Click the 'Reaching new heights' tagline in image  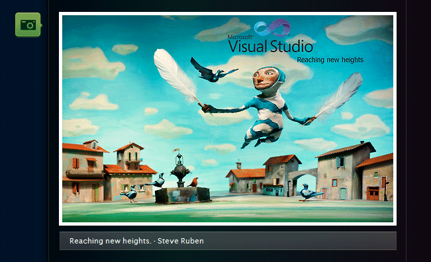tap(330, 60)
